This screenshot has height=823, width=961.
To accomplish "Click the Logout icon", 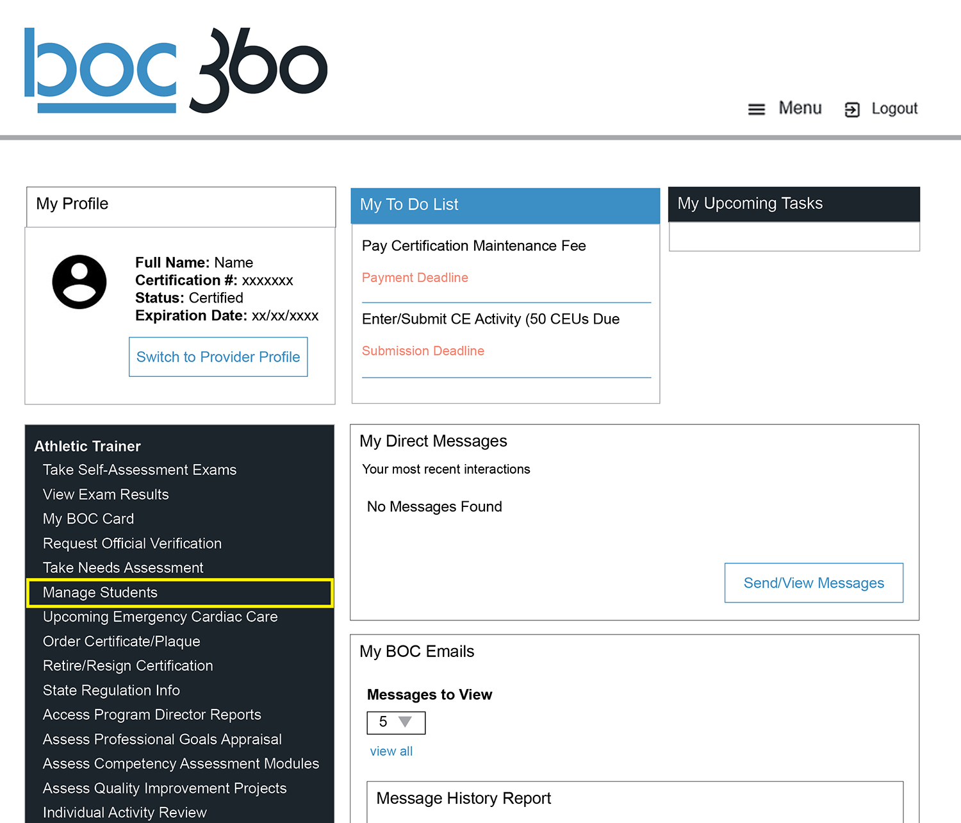I will pyautogui.click(x=852, y=108).
